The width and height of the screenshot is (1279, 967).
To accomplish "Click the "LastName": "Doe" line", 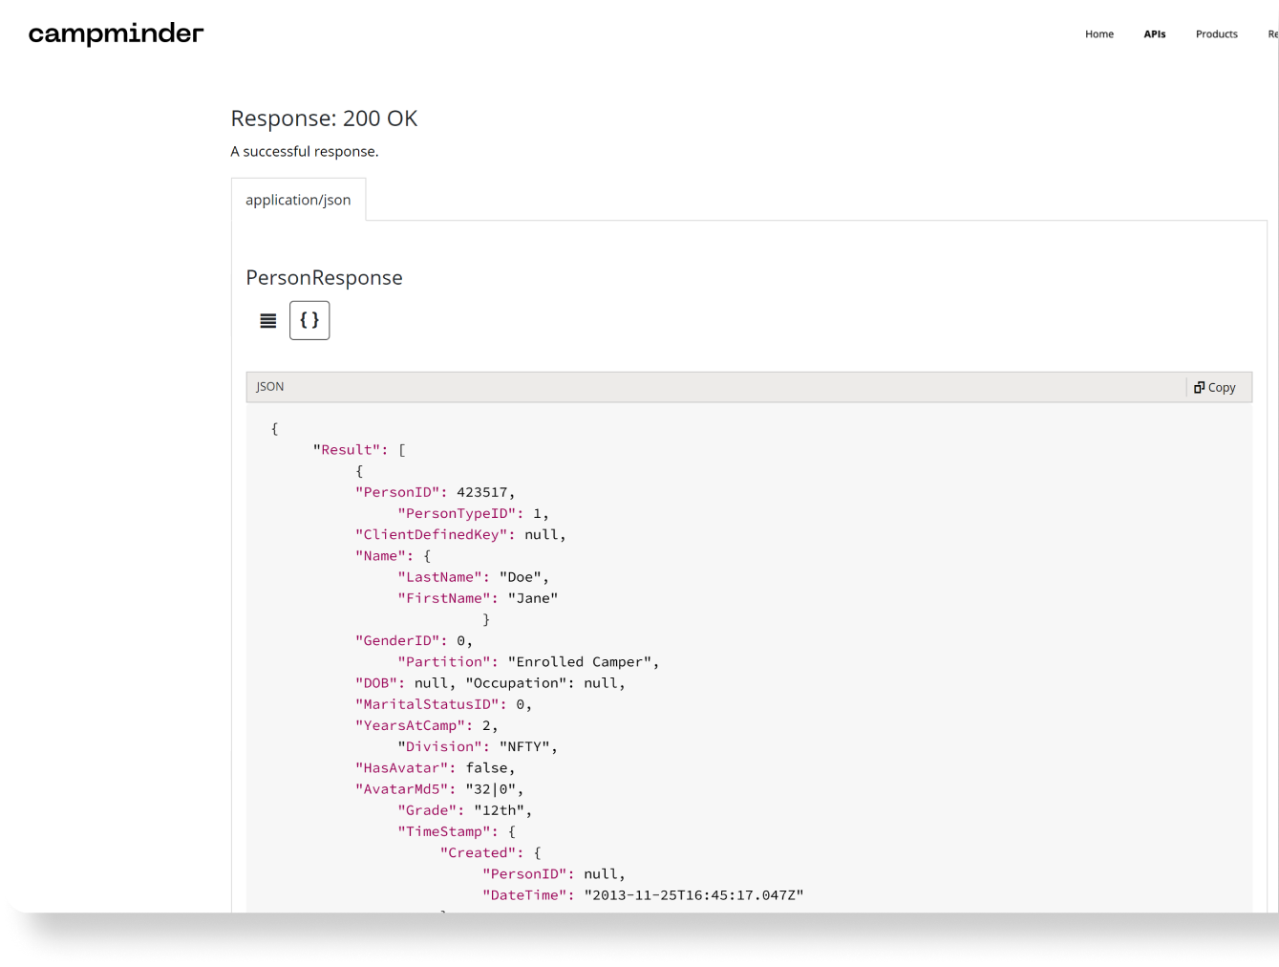I will point(473,577).
